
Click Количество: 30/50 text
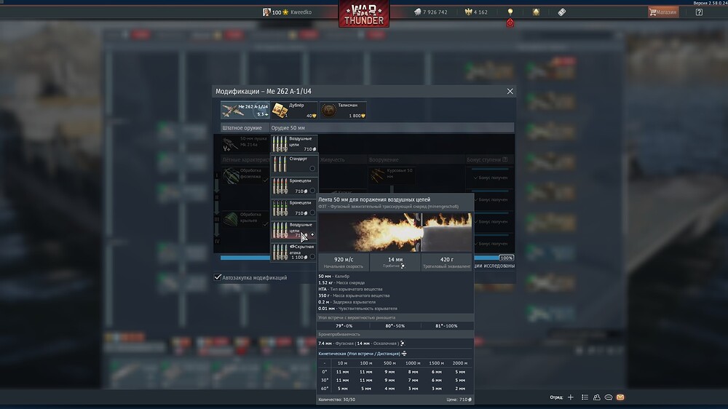click(336, 400)
